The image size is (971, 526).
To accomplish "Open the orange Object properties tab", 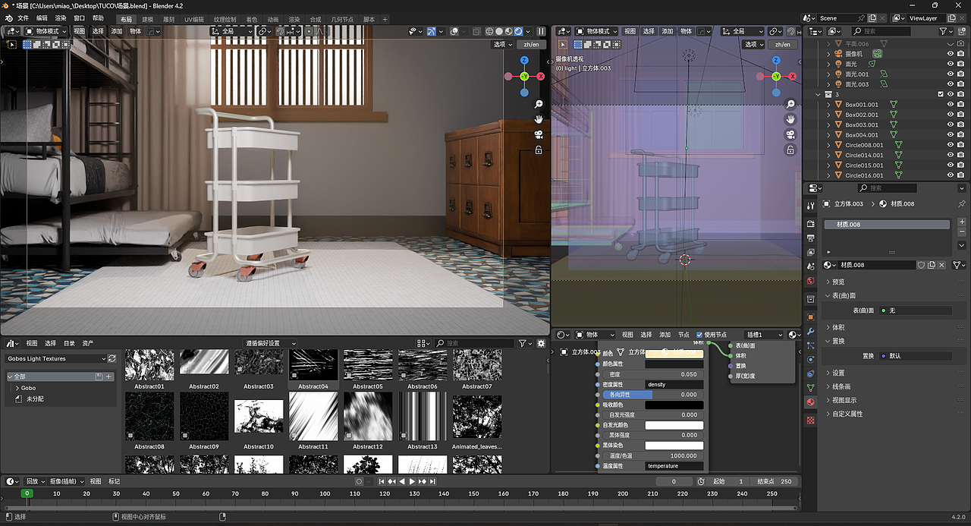I will tap(810, 317).
